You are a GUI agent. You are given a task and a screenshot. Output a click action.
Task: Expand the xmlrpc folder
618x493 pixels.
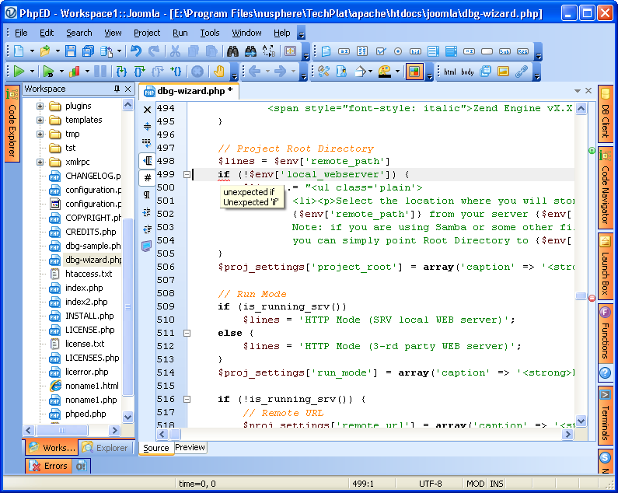pos(40,162)
